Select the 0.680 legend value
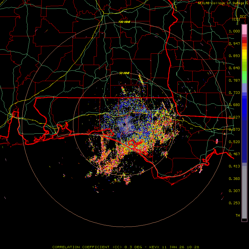The height and width of the screenshot is (249, 249). tap(234, 105)
